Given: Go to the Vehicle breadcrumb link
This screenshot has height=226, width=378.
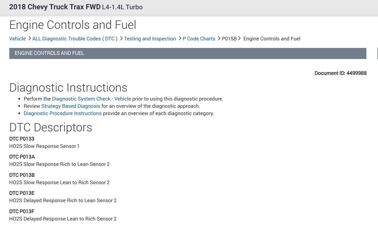Looking at the screenshot, I should pos(17,39).
